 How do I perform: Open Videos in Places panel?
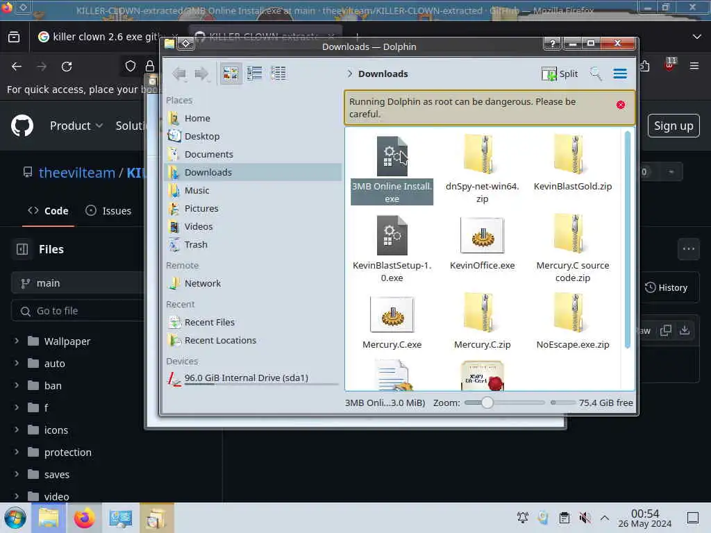coord(253,227)
